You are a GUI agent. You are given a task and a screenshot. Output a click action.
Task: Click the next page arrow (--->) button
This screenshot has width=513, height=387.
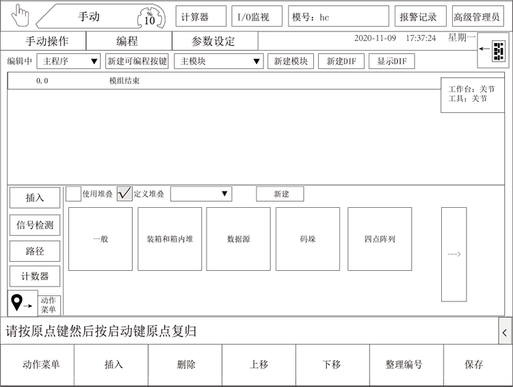coord(453,254)
